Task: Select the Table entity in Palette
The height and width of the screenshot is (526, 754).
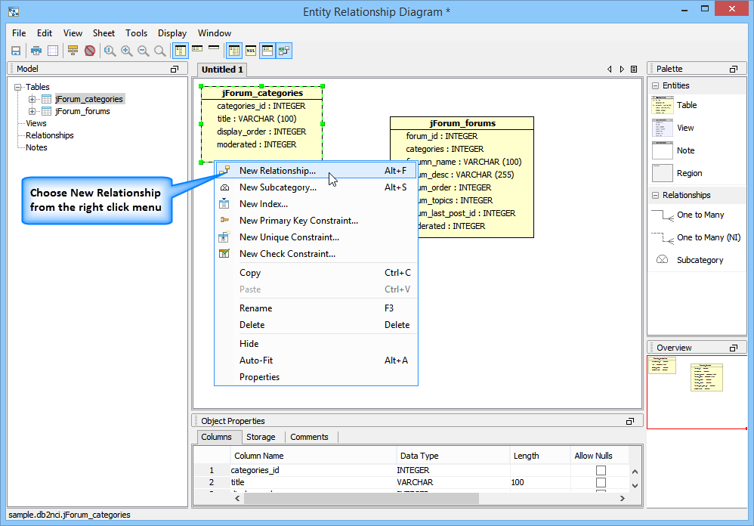Action: tap(686, 105)
